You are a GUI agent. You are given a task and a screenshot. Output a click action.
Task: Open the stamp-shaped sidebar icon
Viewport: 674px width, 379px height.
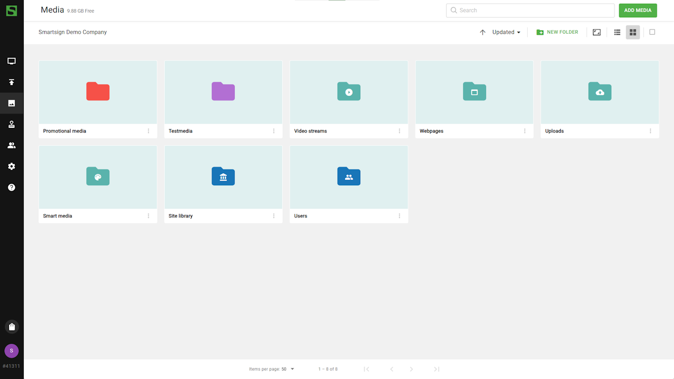pos(12,124)
